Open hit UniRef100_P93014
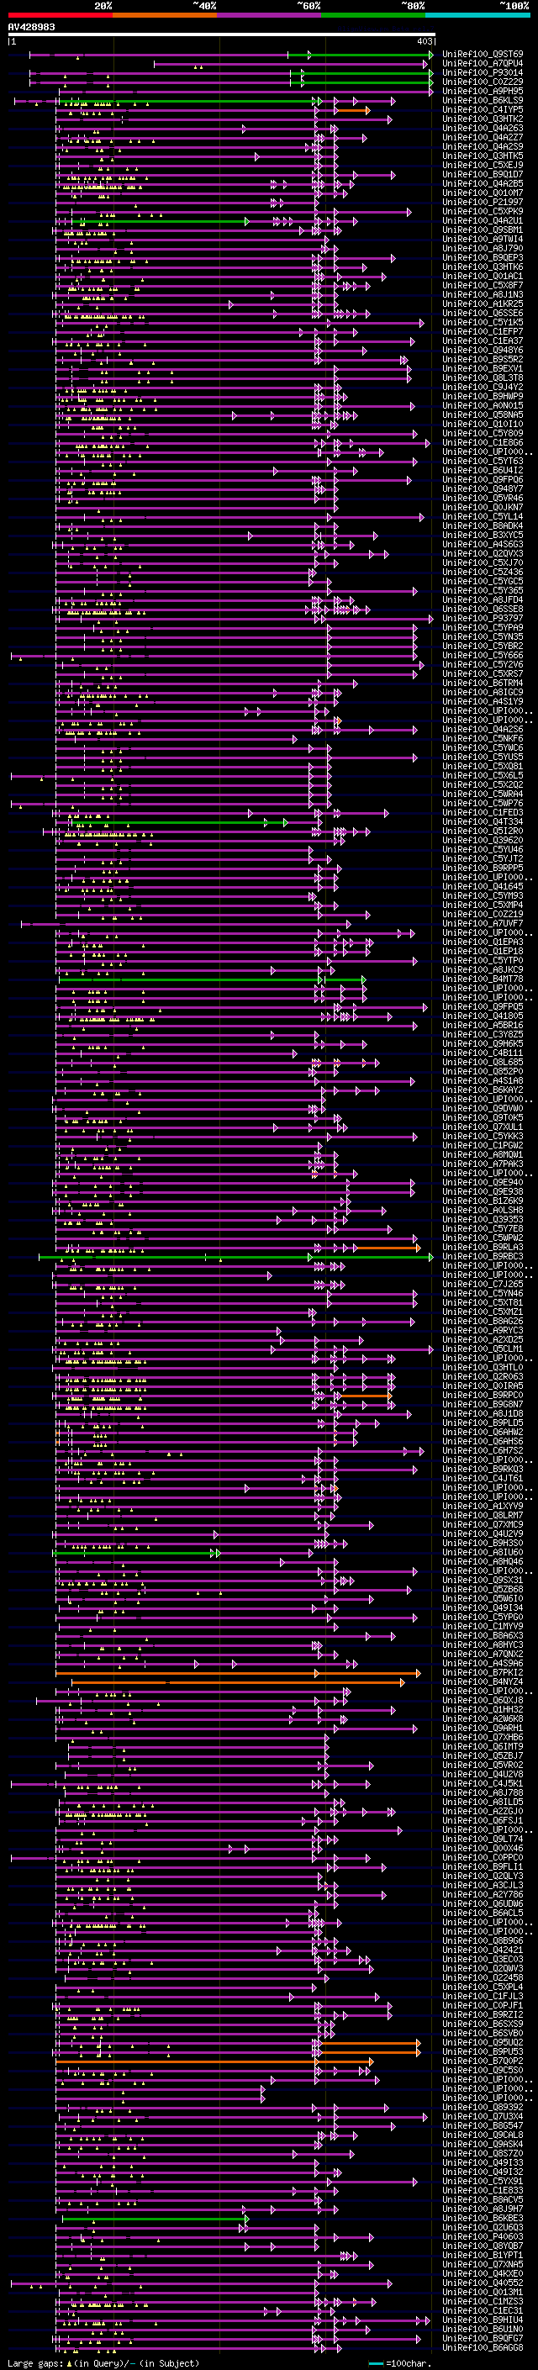 click(483, 72)
